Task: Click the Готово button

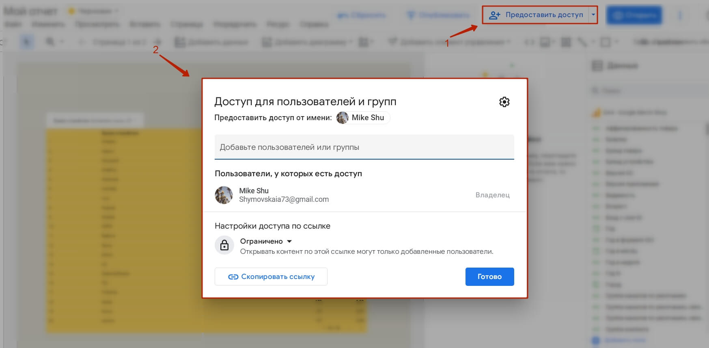Action: [x=489, y=277]
